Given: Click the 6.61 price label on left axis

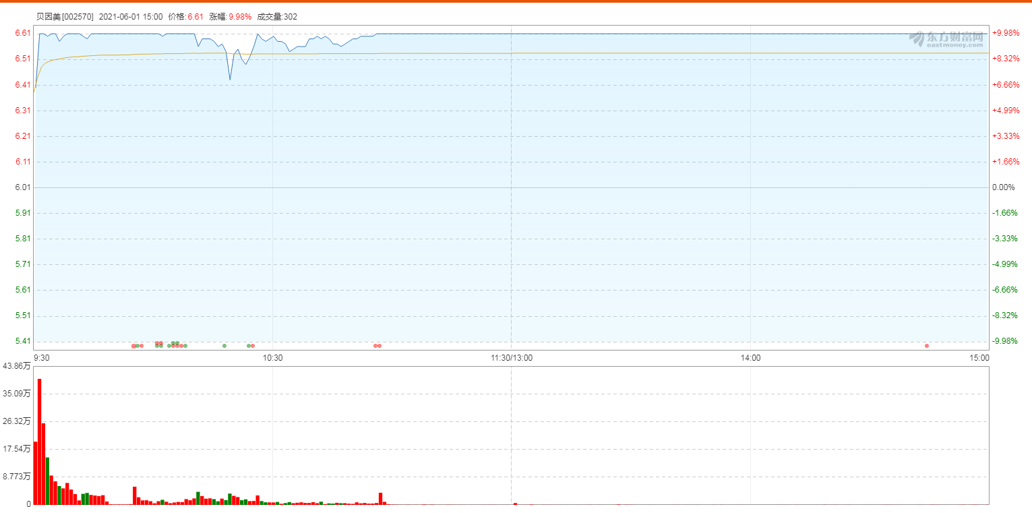Looking at the screenshot, I should [x=22, y=33].
